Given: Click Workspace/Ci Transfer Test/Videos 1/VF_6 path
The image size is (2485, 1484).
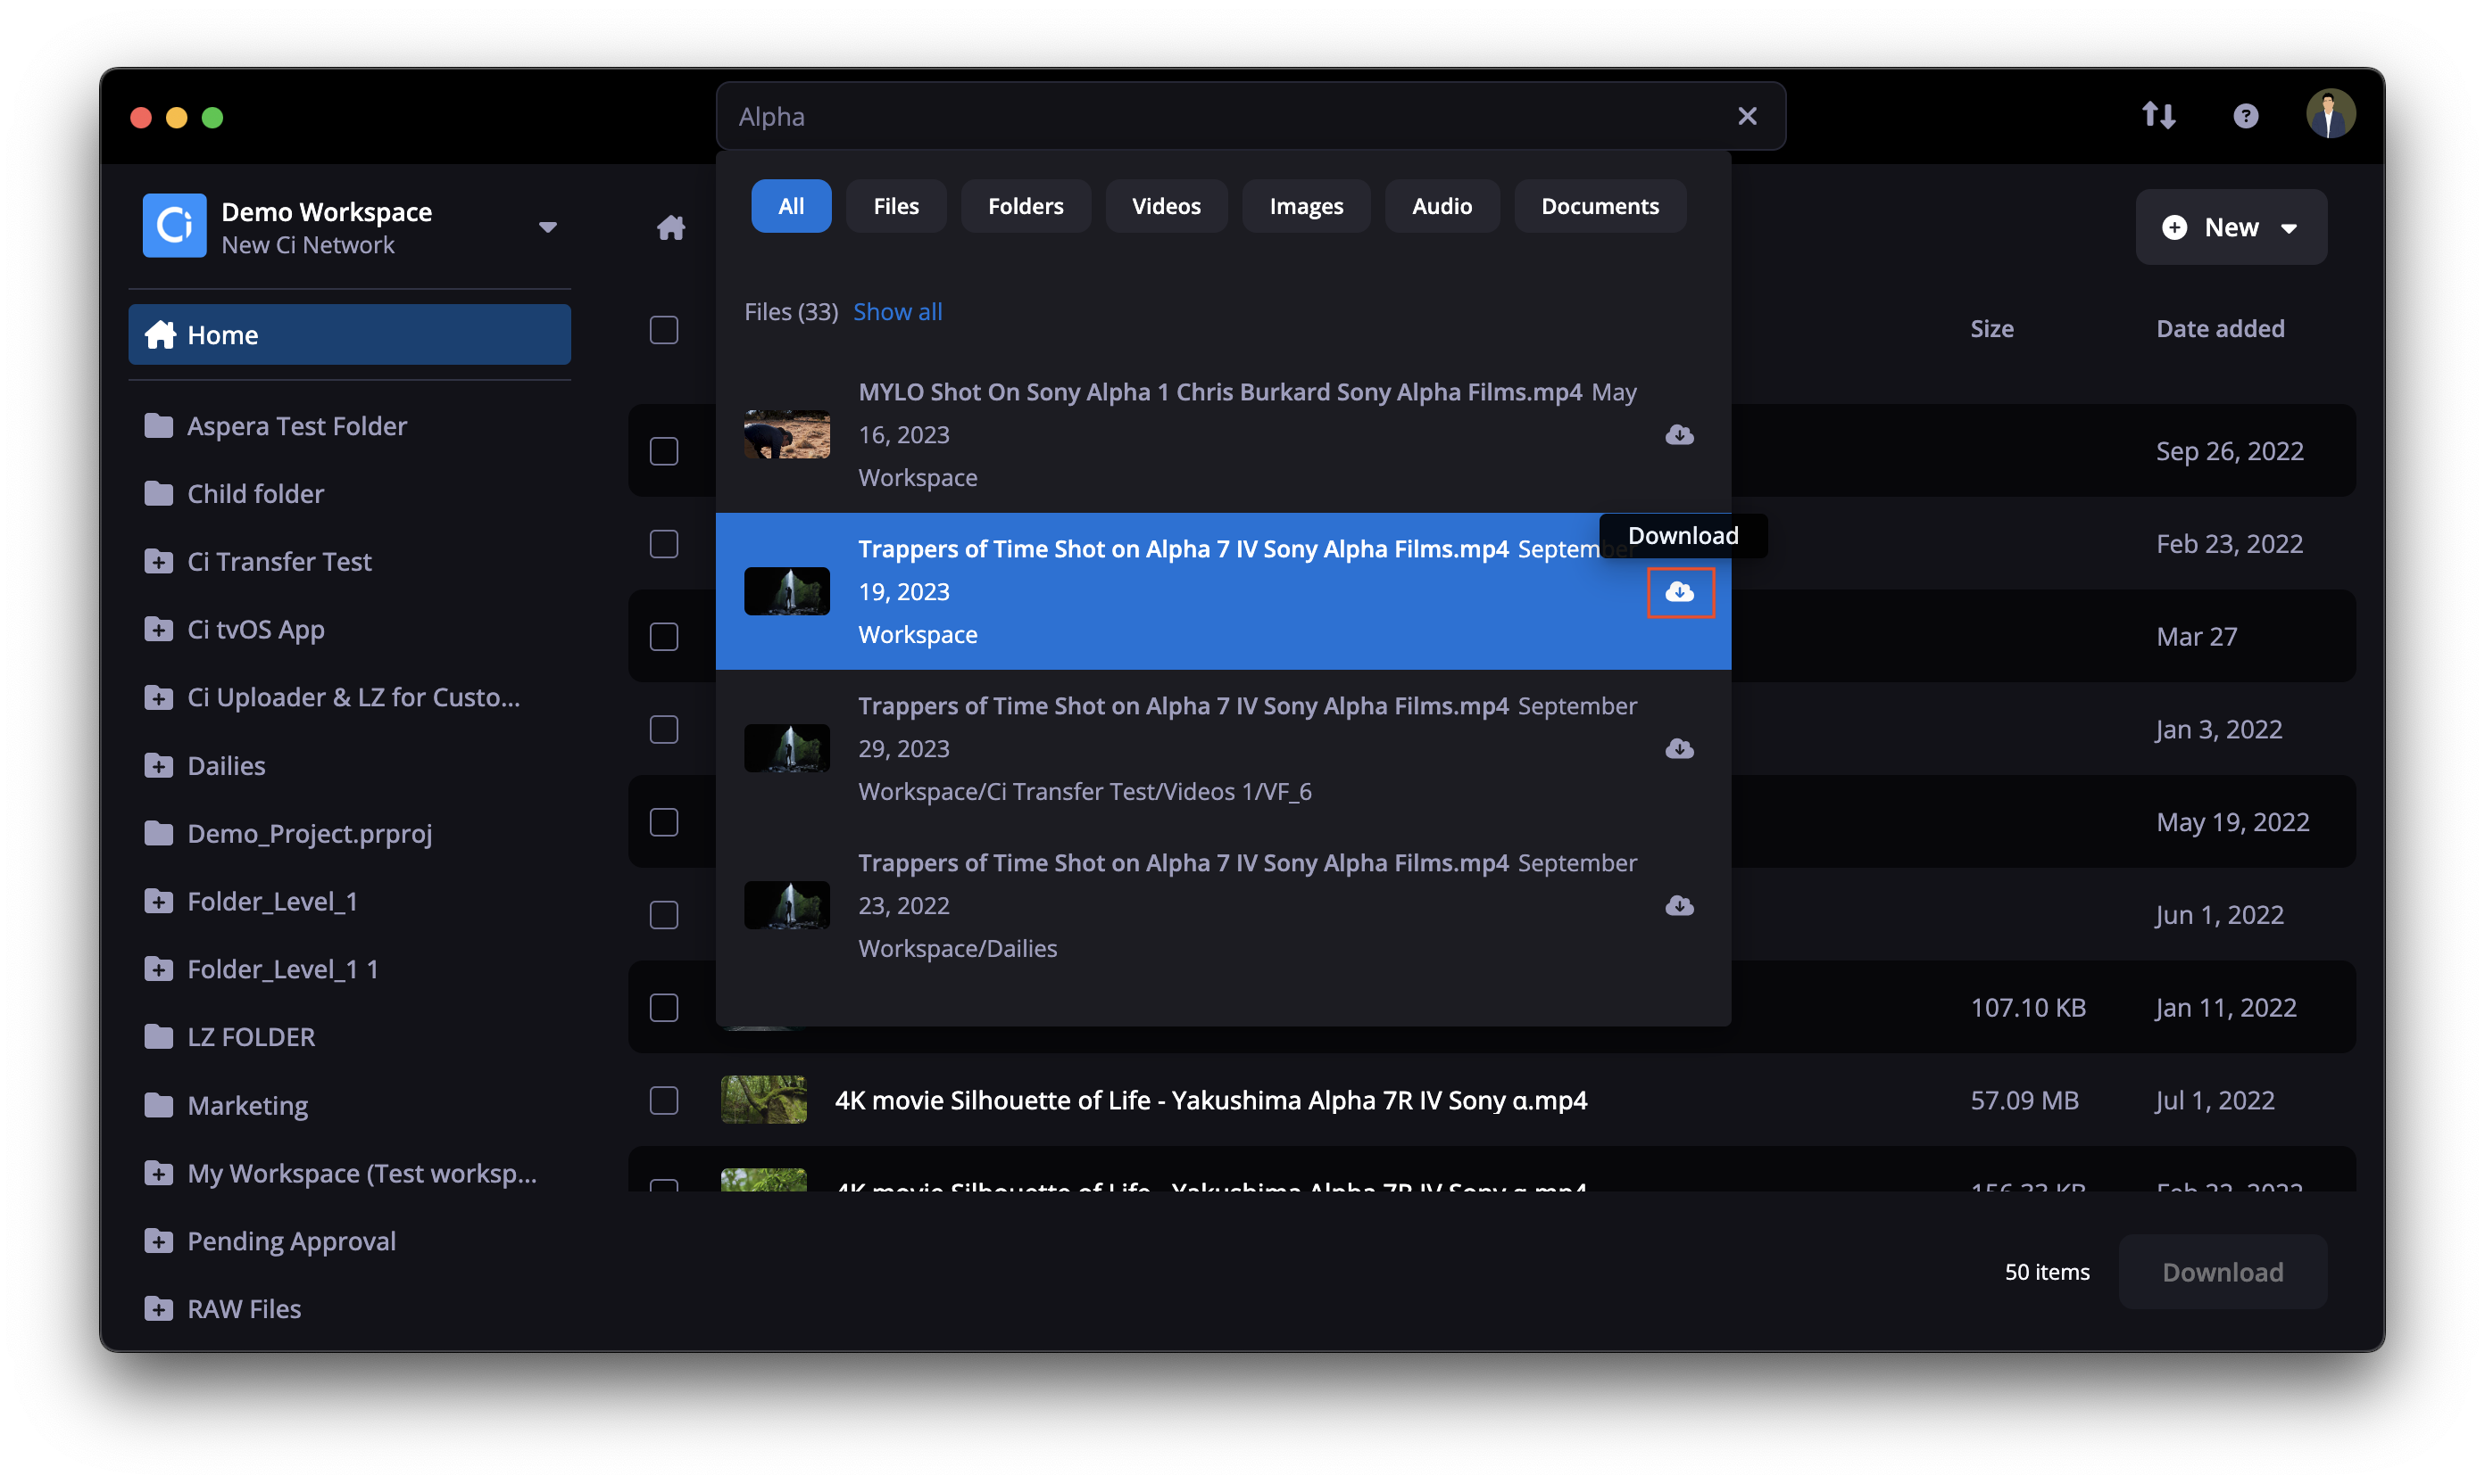Looking at the screenshot, I should pos(1085,792).
